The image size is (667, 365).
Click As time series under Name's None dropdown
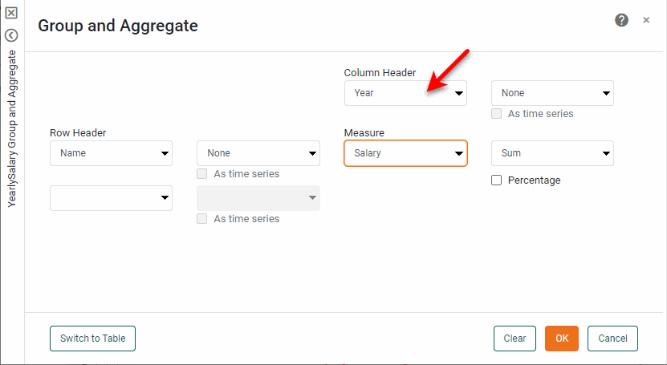click(202, 174)
